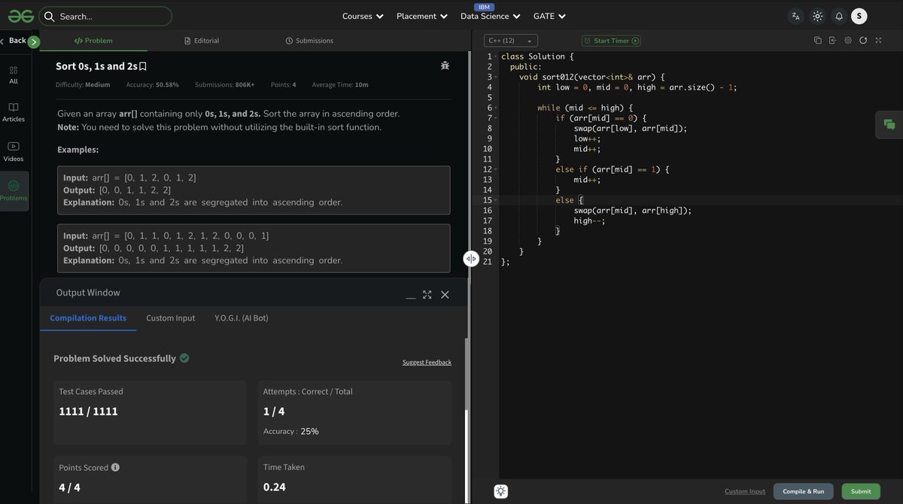Click line number 6 in the gutter
The width and height of the screenshot is (903, 504).
[x=489, y=108]
